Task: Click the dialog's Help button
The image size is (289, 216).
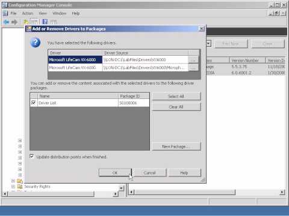Action: coord(184,173)
